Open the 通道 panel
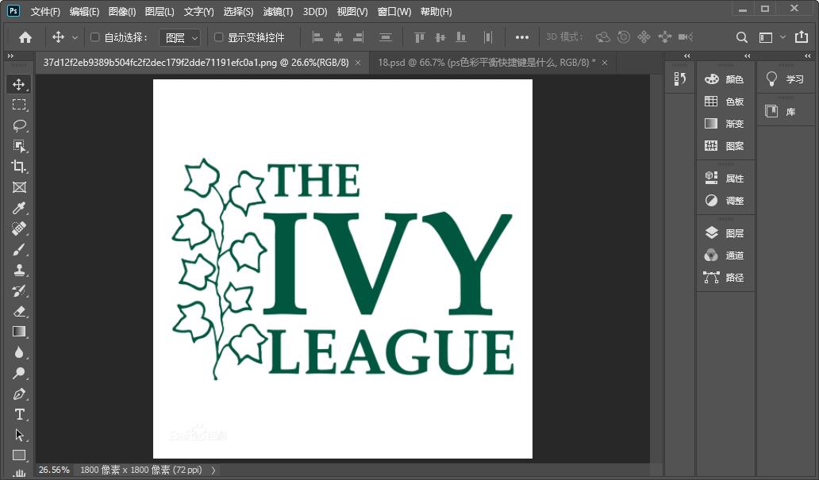Screen dimensions: 819x480 click(725, 255)
